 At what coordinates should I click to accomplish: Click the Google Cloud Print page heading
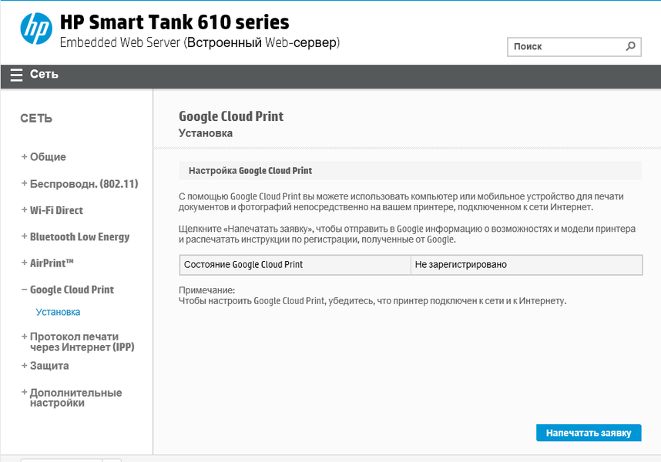pyautogui.click(x=231, y=116)
